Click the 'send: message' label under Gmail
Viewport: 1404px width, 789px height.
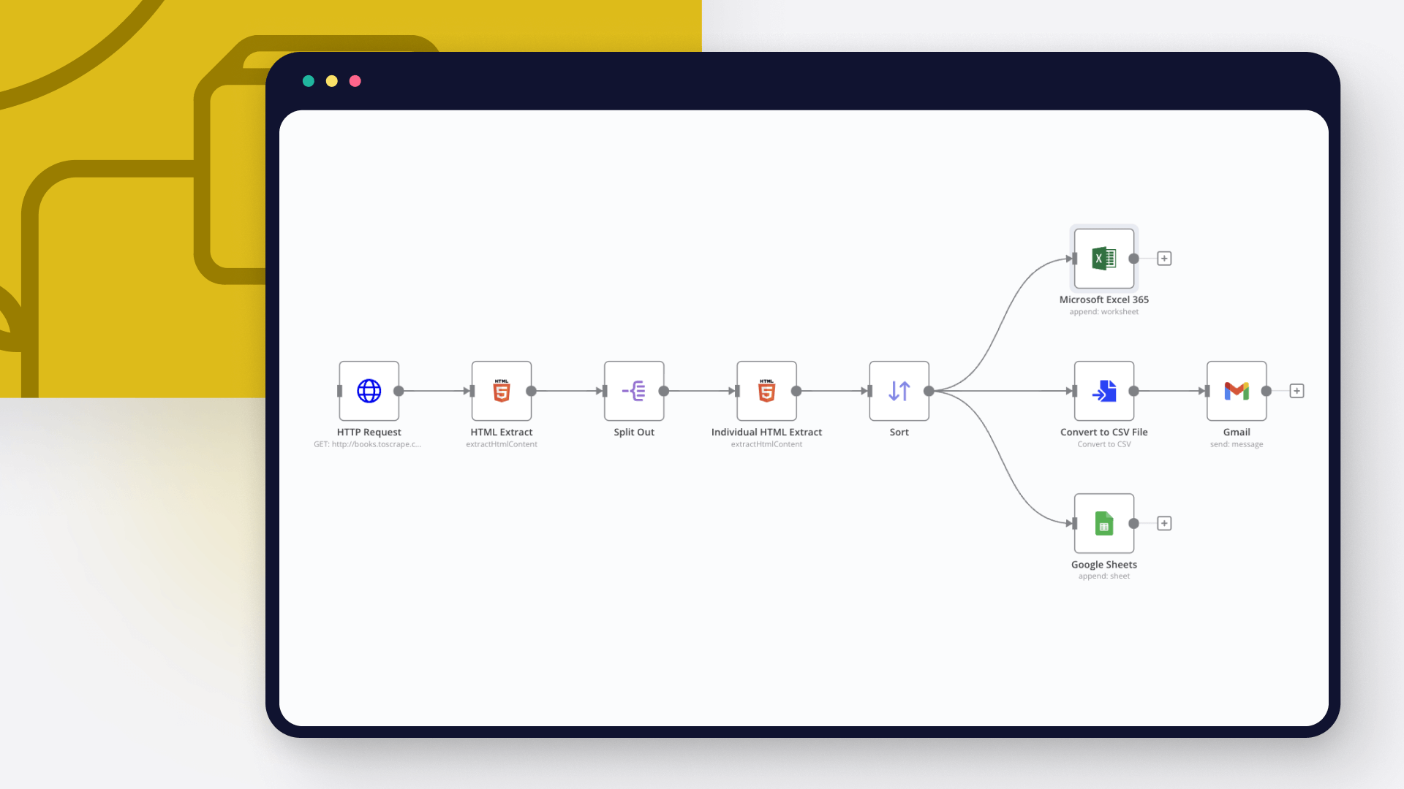(1237, 444)
